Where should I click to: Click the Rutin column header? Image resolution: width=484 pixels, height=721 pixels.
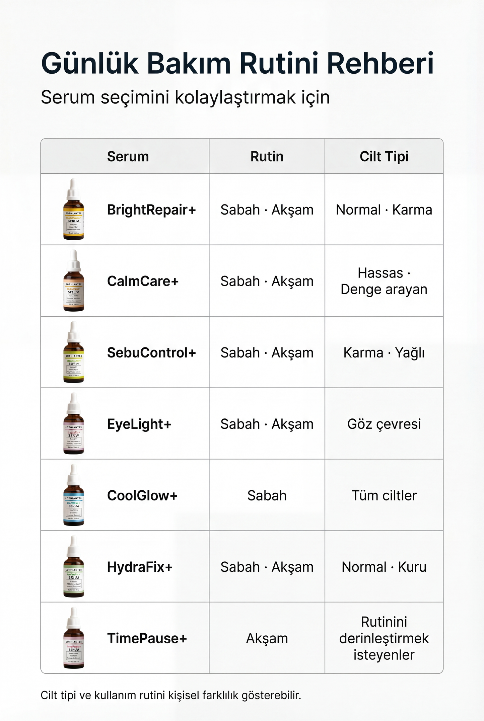click(267, 156)
